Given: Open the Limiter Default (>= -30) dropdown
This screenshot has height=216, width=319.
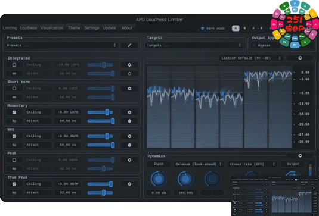Looking at the screenshot, I should (x=252, y=58).
